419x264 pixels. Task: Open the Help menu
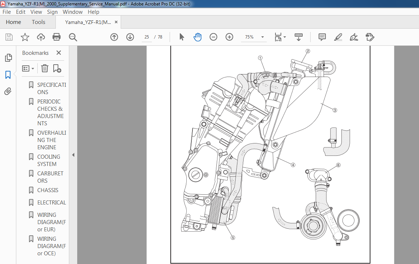[x=94, y=12]
